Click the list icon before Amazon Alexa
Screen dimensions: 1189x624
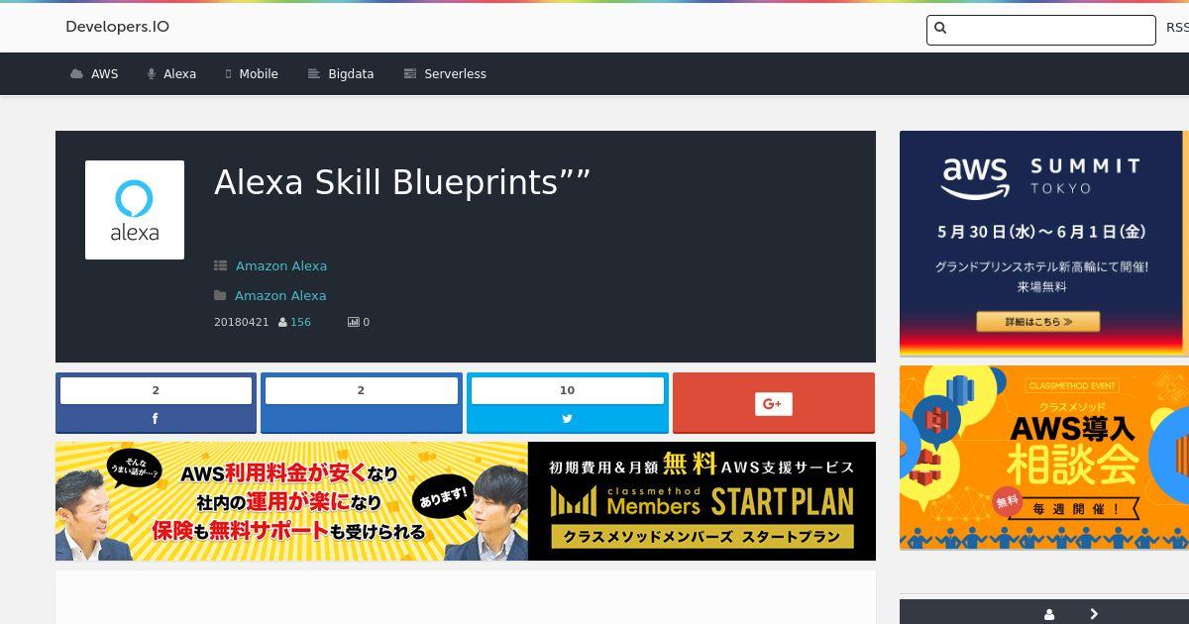(x=220, y=265)
